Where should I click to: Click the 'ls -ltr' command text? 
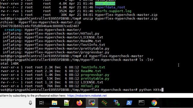146,60
